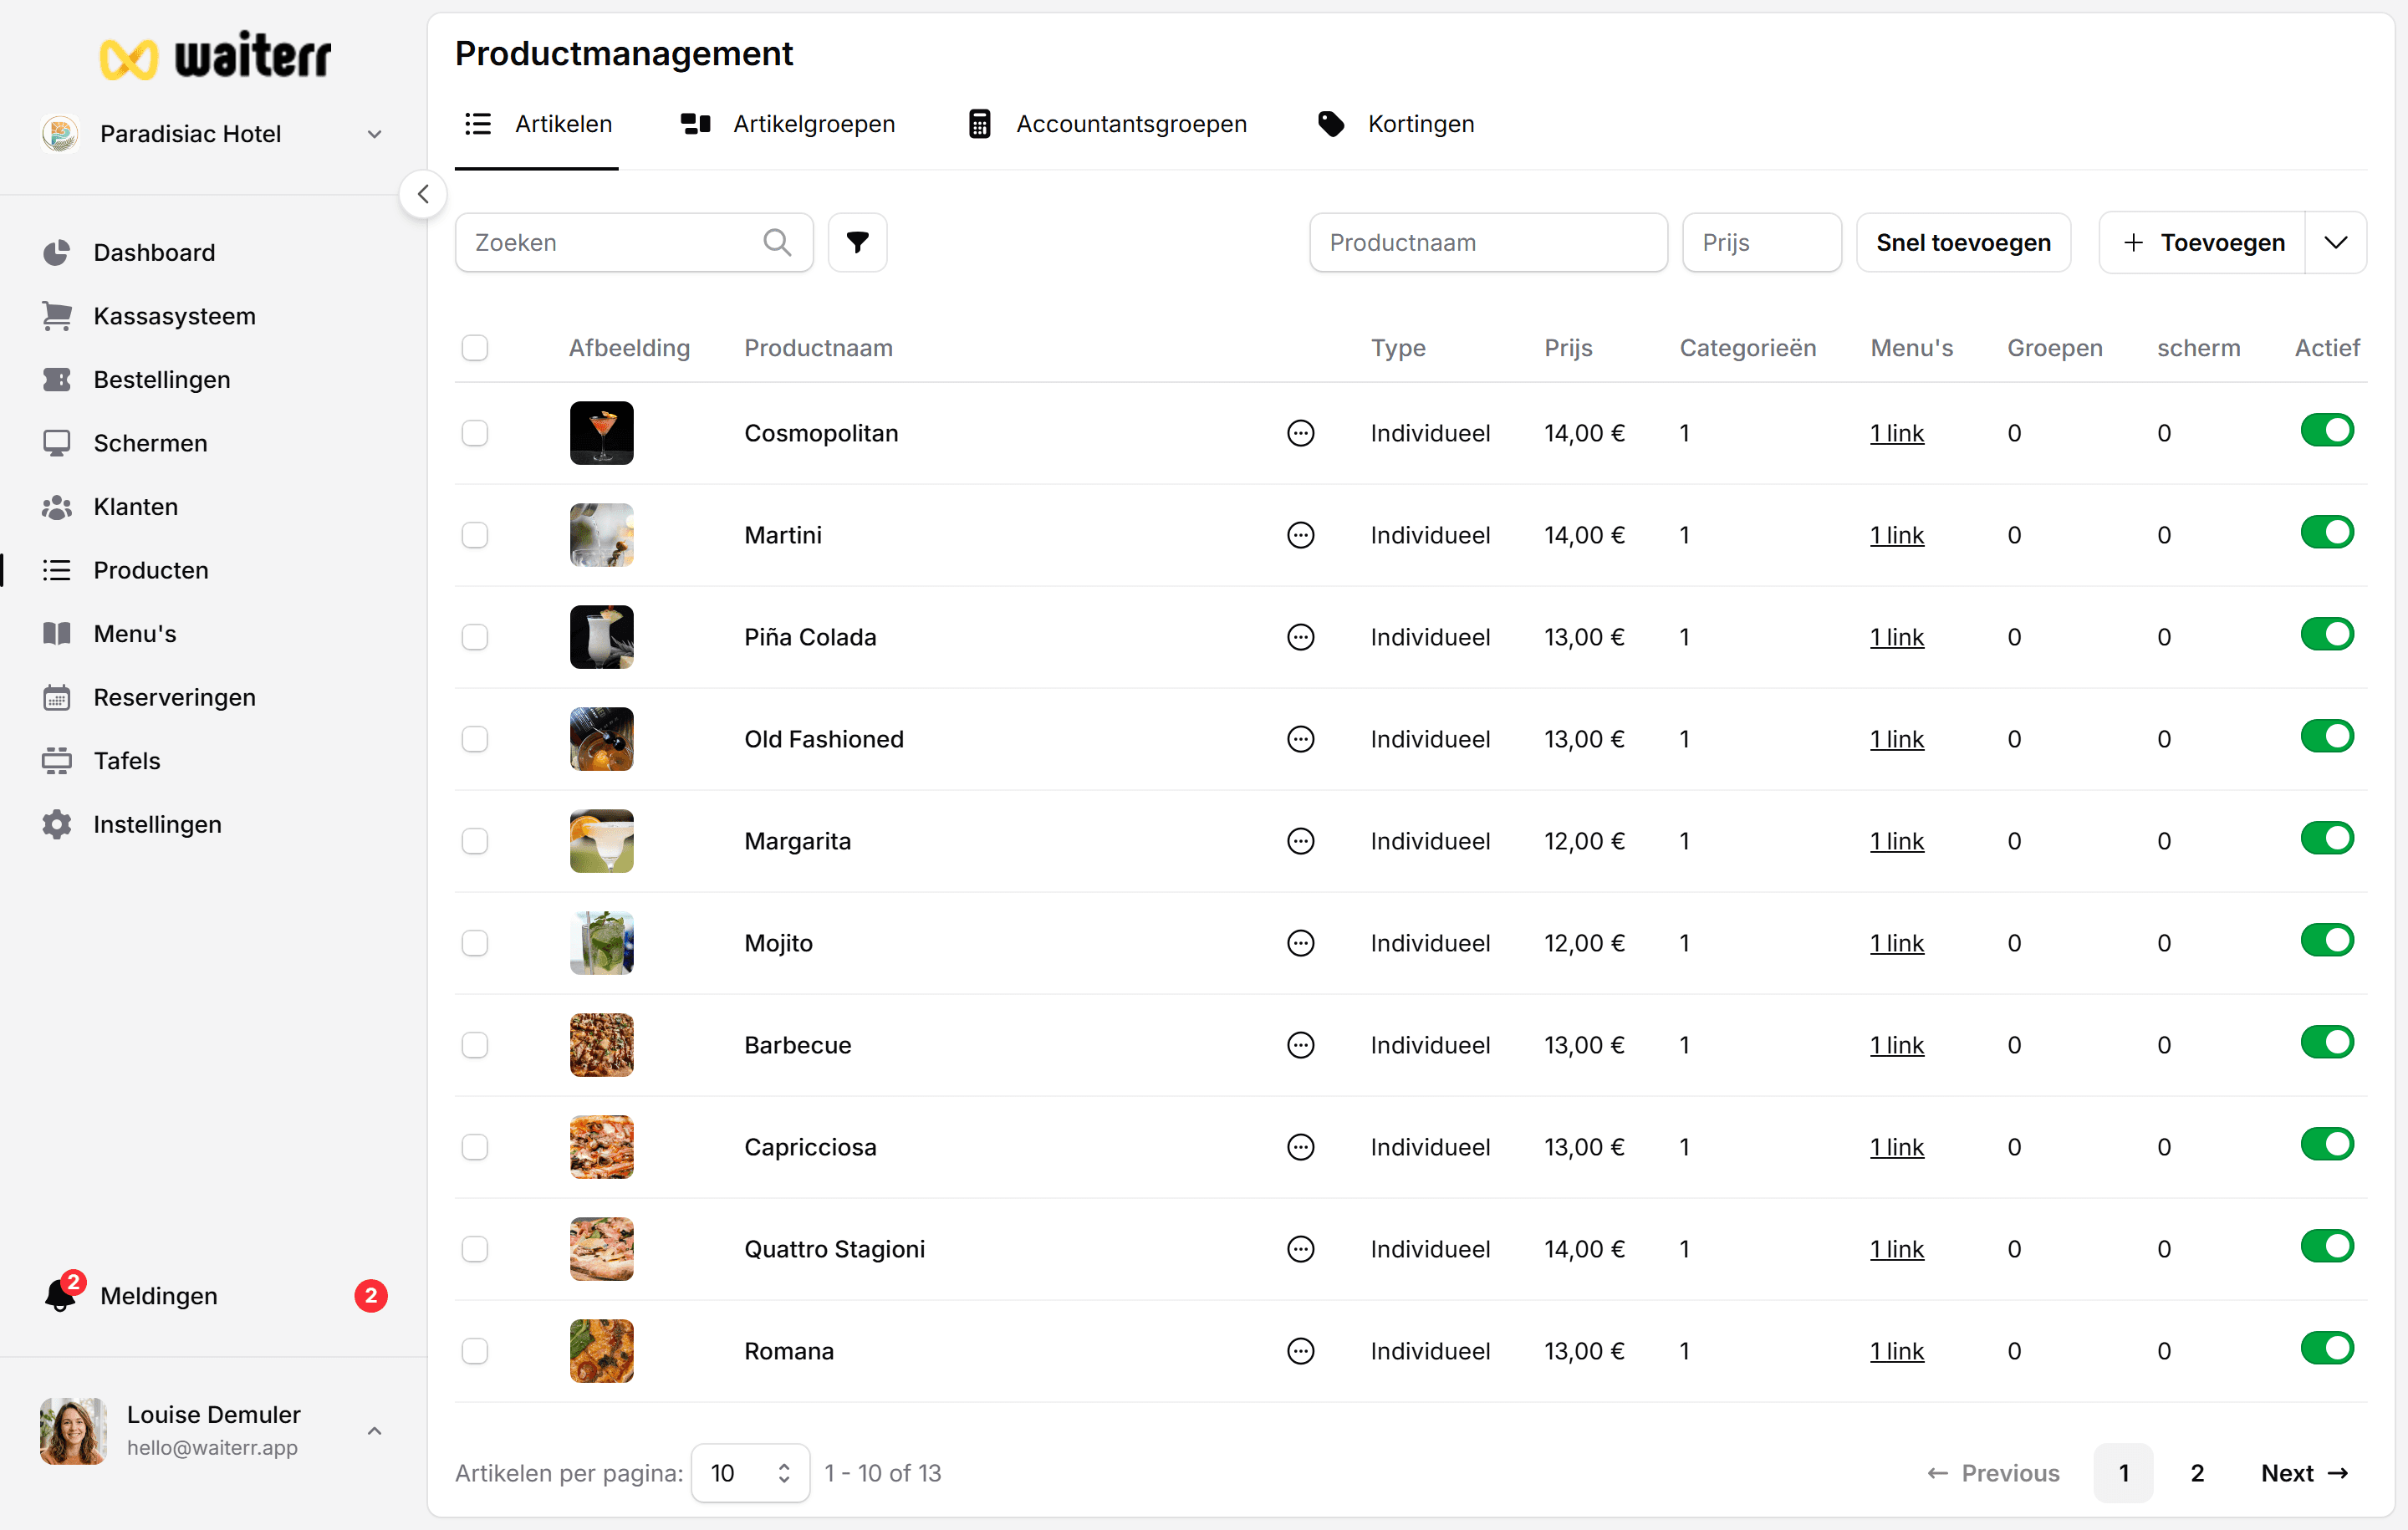The image size is (2408, 1530).
Task: Click the search magnifier icon
Action: point(777,242)
